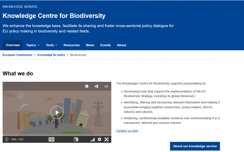Click the video progress bar
The image size is (244, 152).
coord(57,135)
